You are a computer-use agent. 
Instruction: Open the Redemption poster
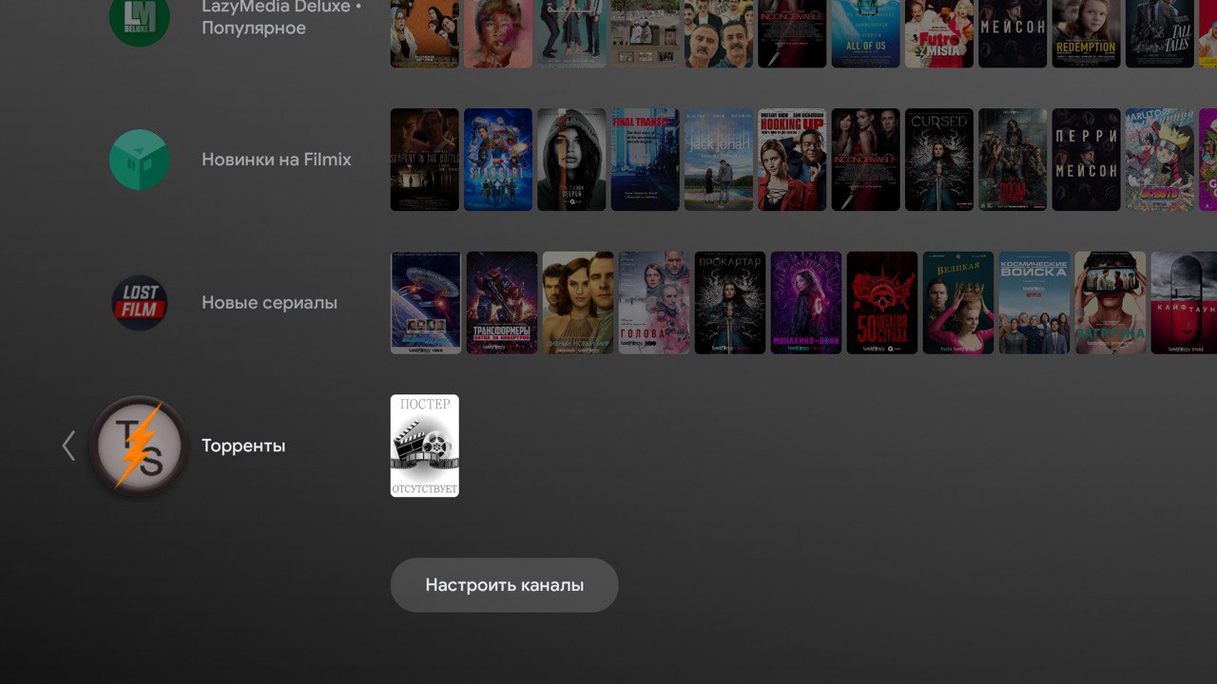(1087, 33)
